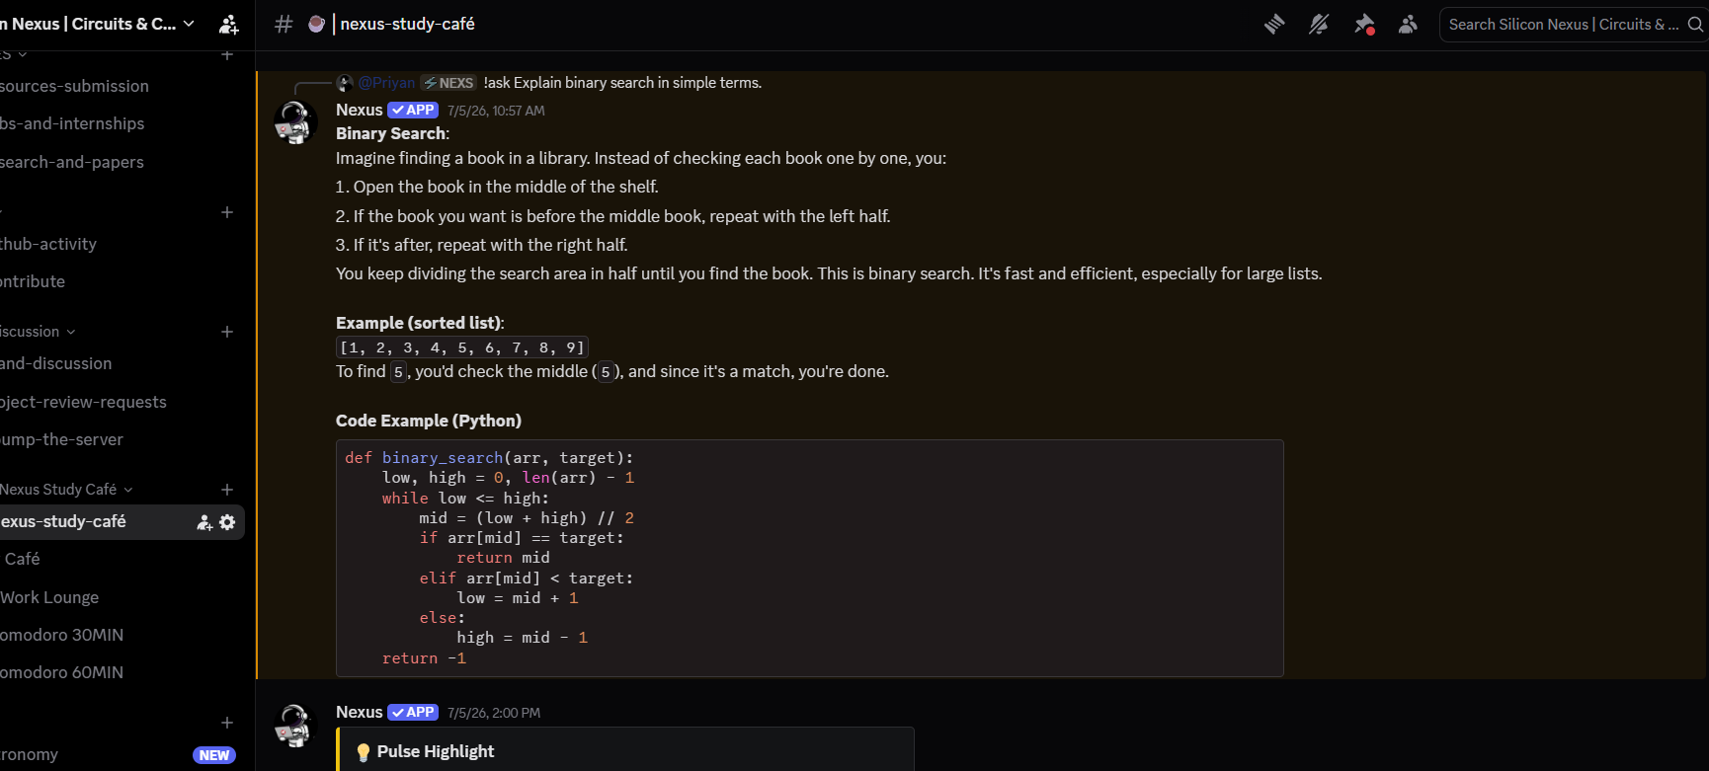The image size is (1709, 771).
Task: Click 'Example (sorted list):' heading text
Action: pyautogui.click(x=420, y=323)
